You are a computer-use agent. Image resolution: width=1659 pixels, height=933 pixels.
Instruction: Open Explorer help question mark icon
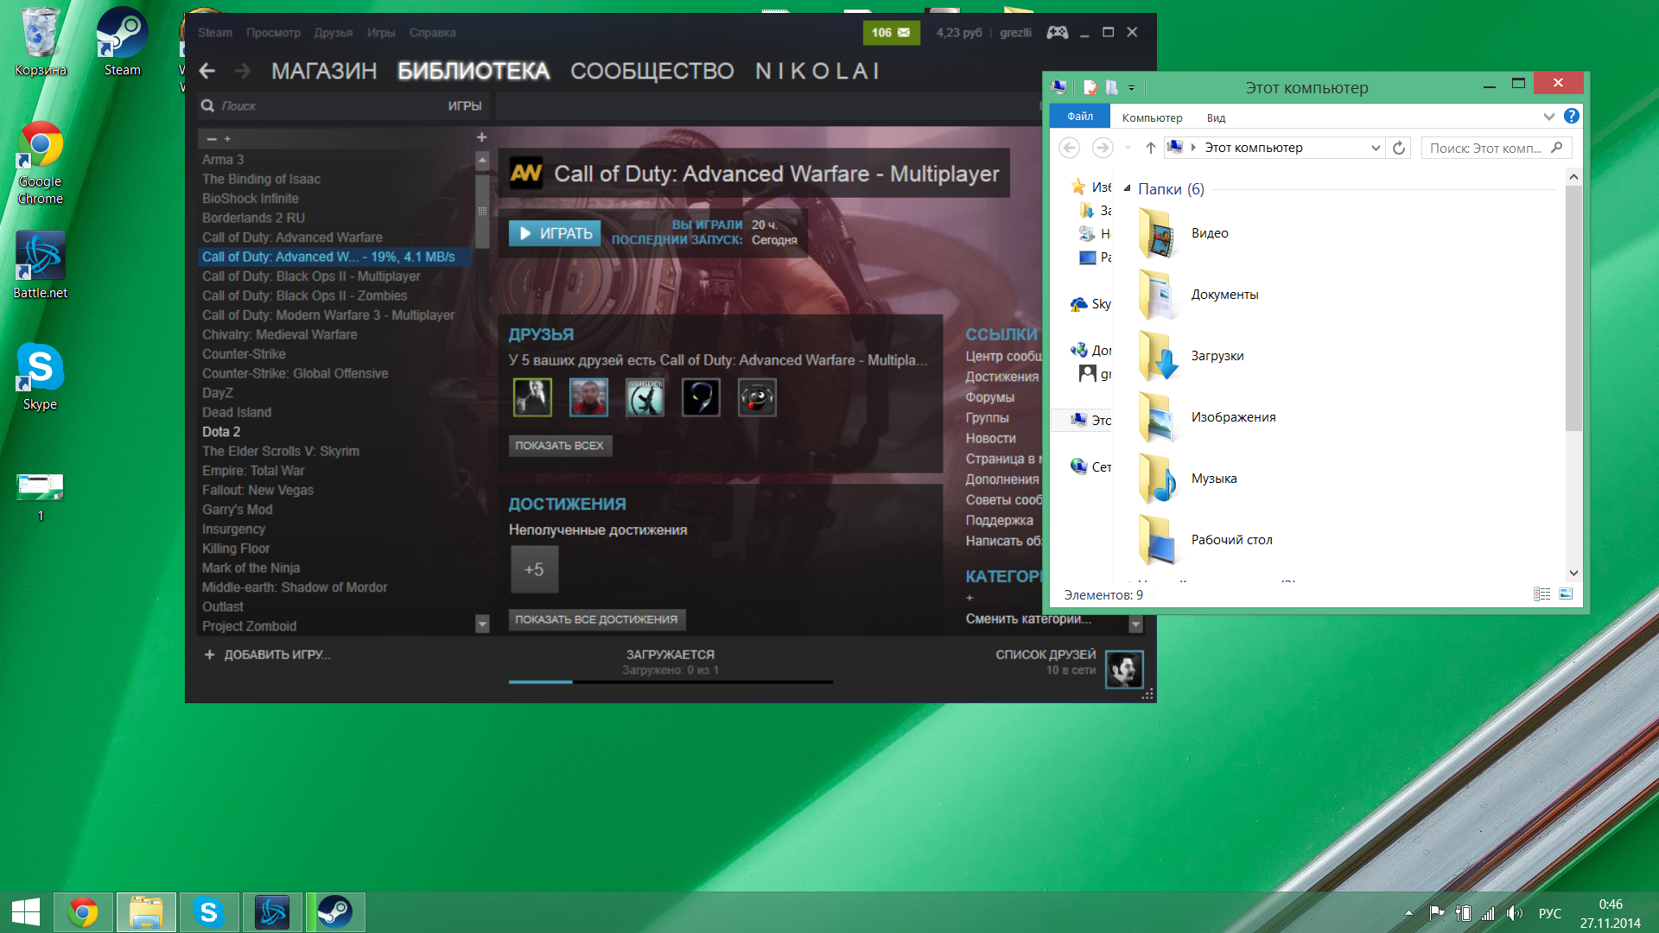click(x=1572, y=116)
